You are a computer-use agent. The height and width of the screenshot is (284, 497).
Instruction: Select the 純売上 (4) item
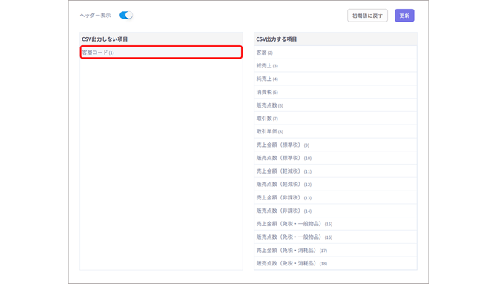coord(335,79)
